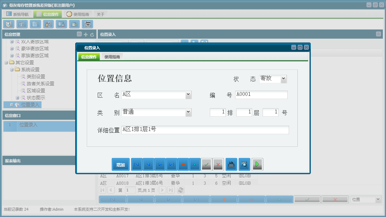Click the data export icon on the toolbar
Viewport: 386px width, 217px height.
[74, 24]
